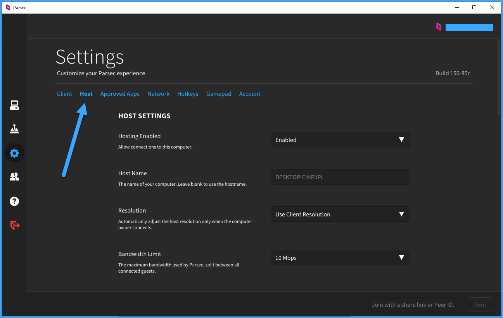This screenshot has height=318, width=503.
Task: Open the Help question mark icon
Action: [14, 201]
